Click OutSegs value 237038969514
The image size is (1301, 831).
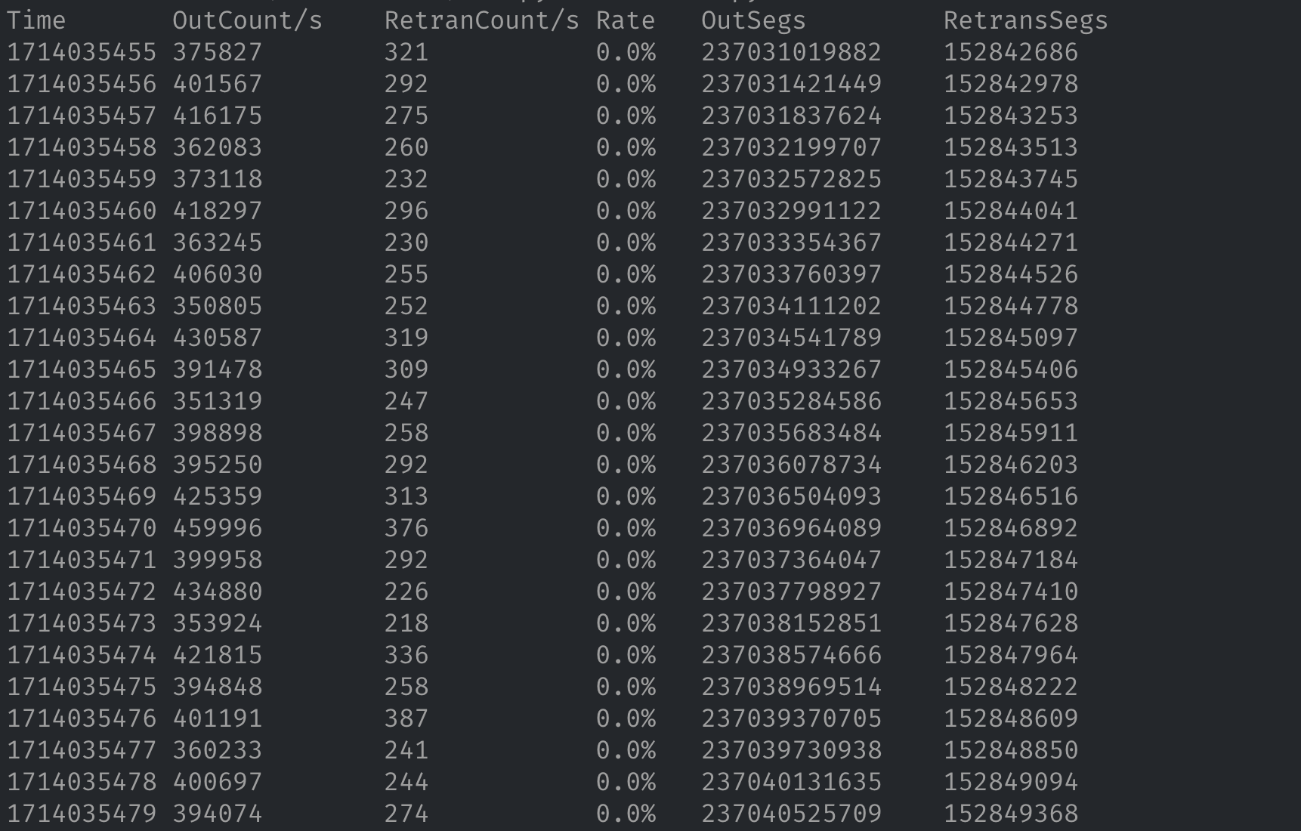[x=792, y=687]
